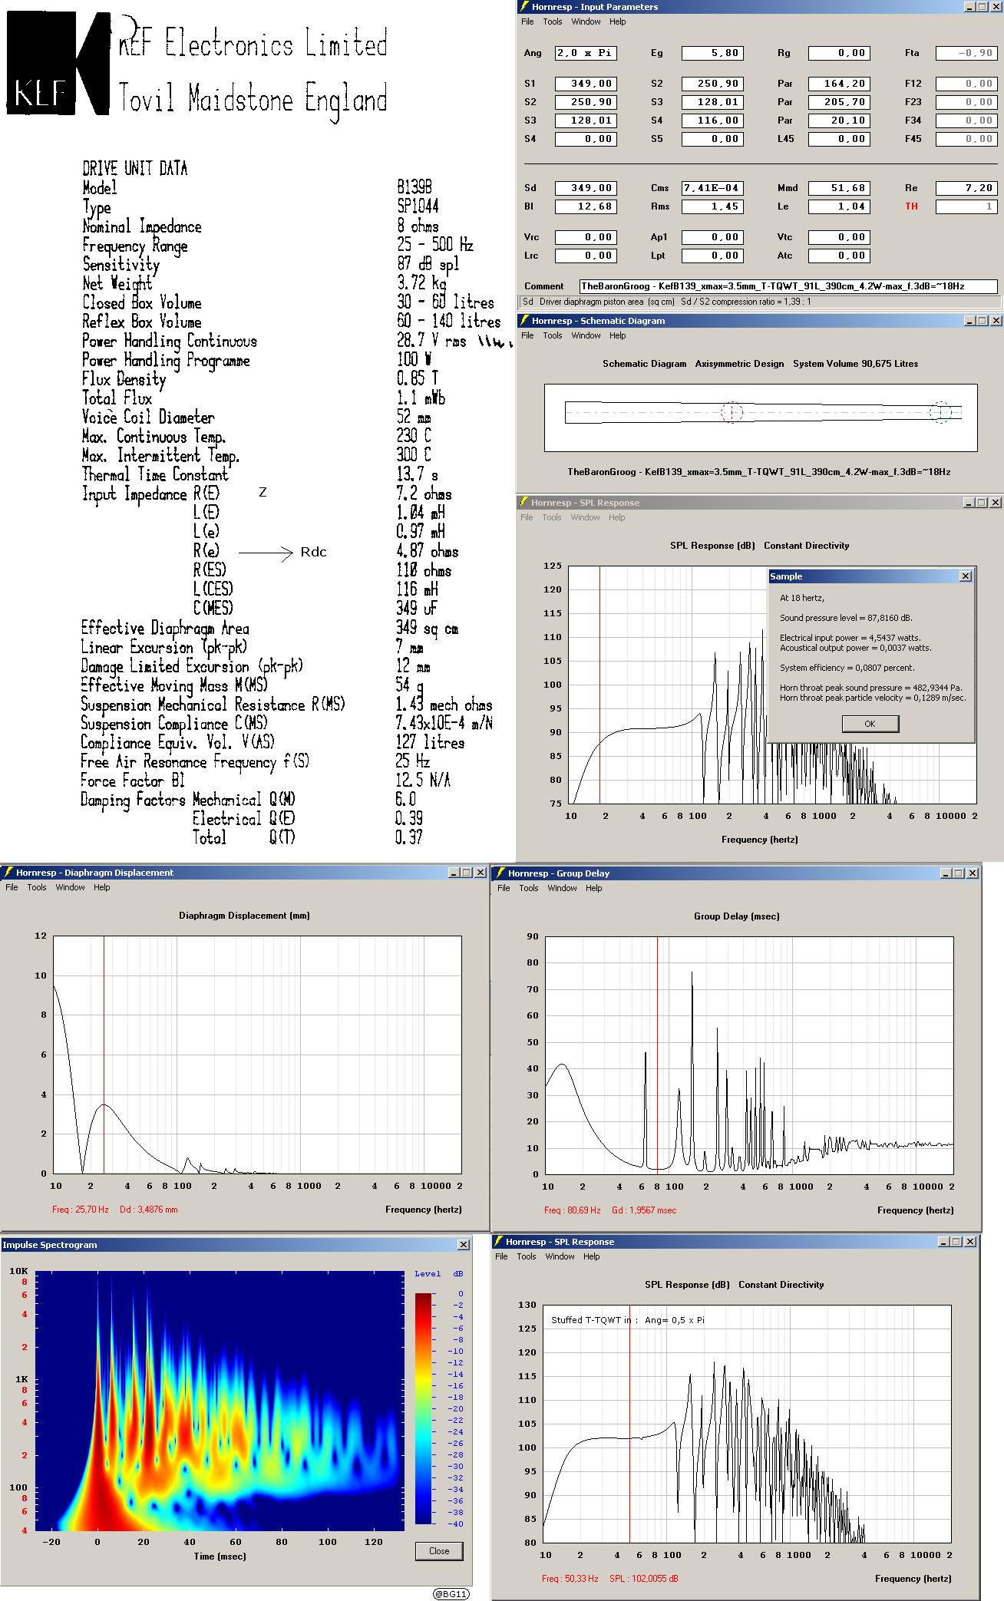The height and width of the screenshot is (1601, 1004).
Task: Click the SPL 102,0055 dB readout
Action: click(x=644, y=1579)
